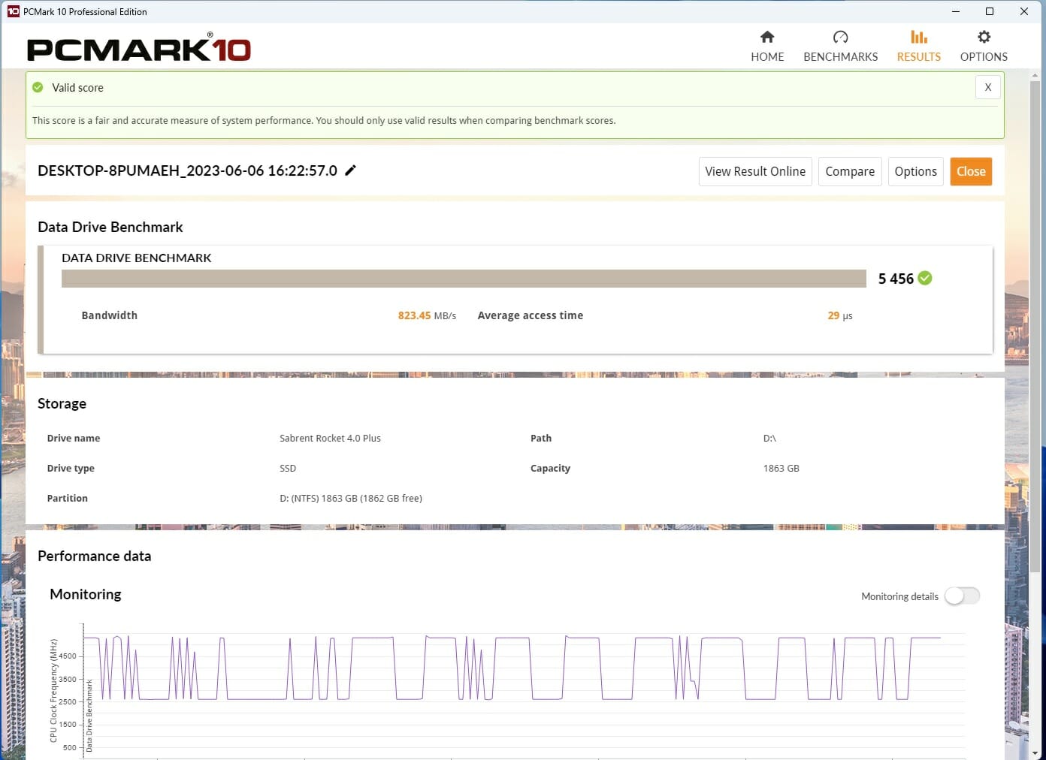Click the capacity value 1863 GB
The image size is (1046, 760).
tap(781, 469)
